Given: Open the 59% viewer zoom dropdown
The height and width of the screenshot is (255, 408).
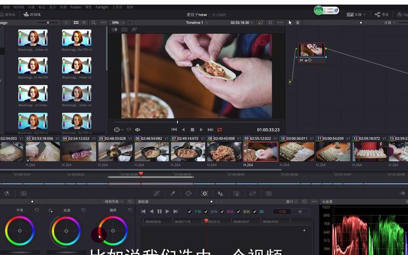Looking at the screenshot, I should [x=118, y=22].
